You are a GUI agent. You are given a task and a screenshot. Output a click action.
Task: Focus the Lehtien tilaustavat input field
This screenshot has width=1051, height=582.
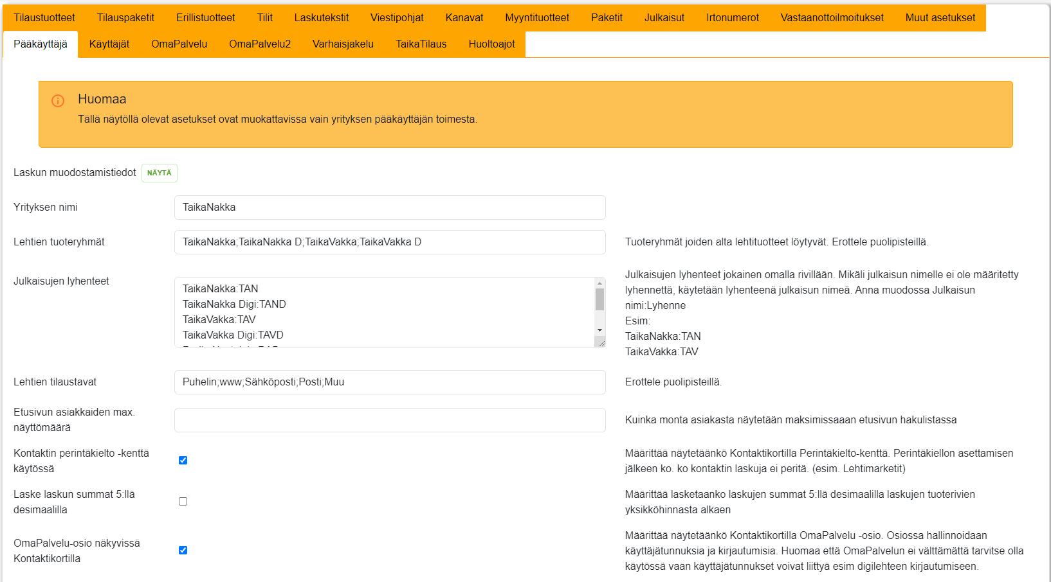pos(390,382)
